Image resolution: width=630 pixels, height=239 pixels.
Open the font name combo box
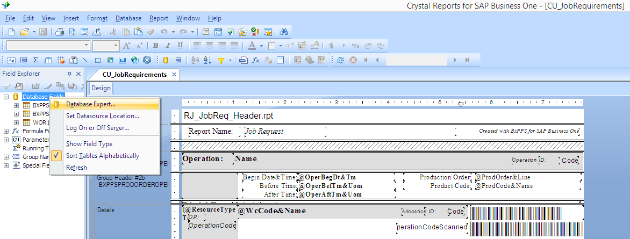click(x=48, y=46)
